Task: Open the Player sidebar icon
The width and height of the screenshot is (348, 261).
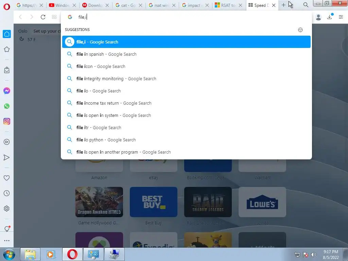Action: (x=7, y=142)
